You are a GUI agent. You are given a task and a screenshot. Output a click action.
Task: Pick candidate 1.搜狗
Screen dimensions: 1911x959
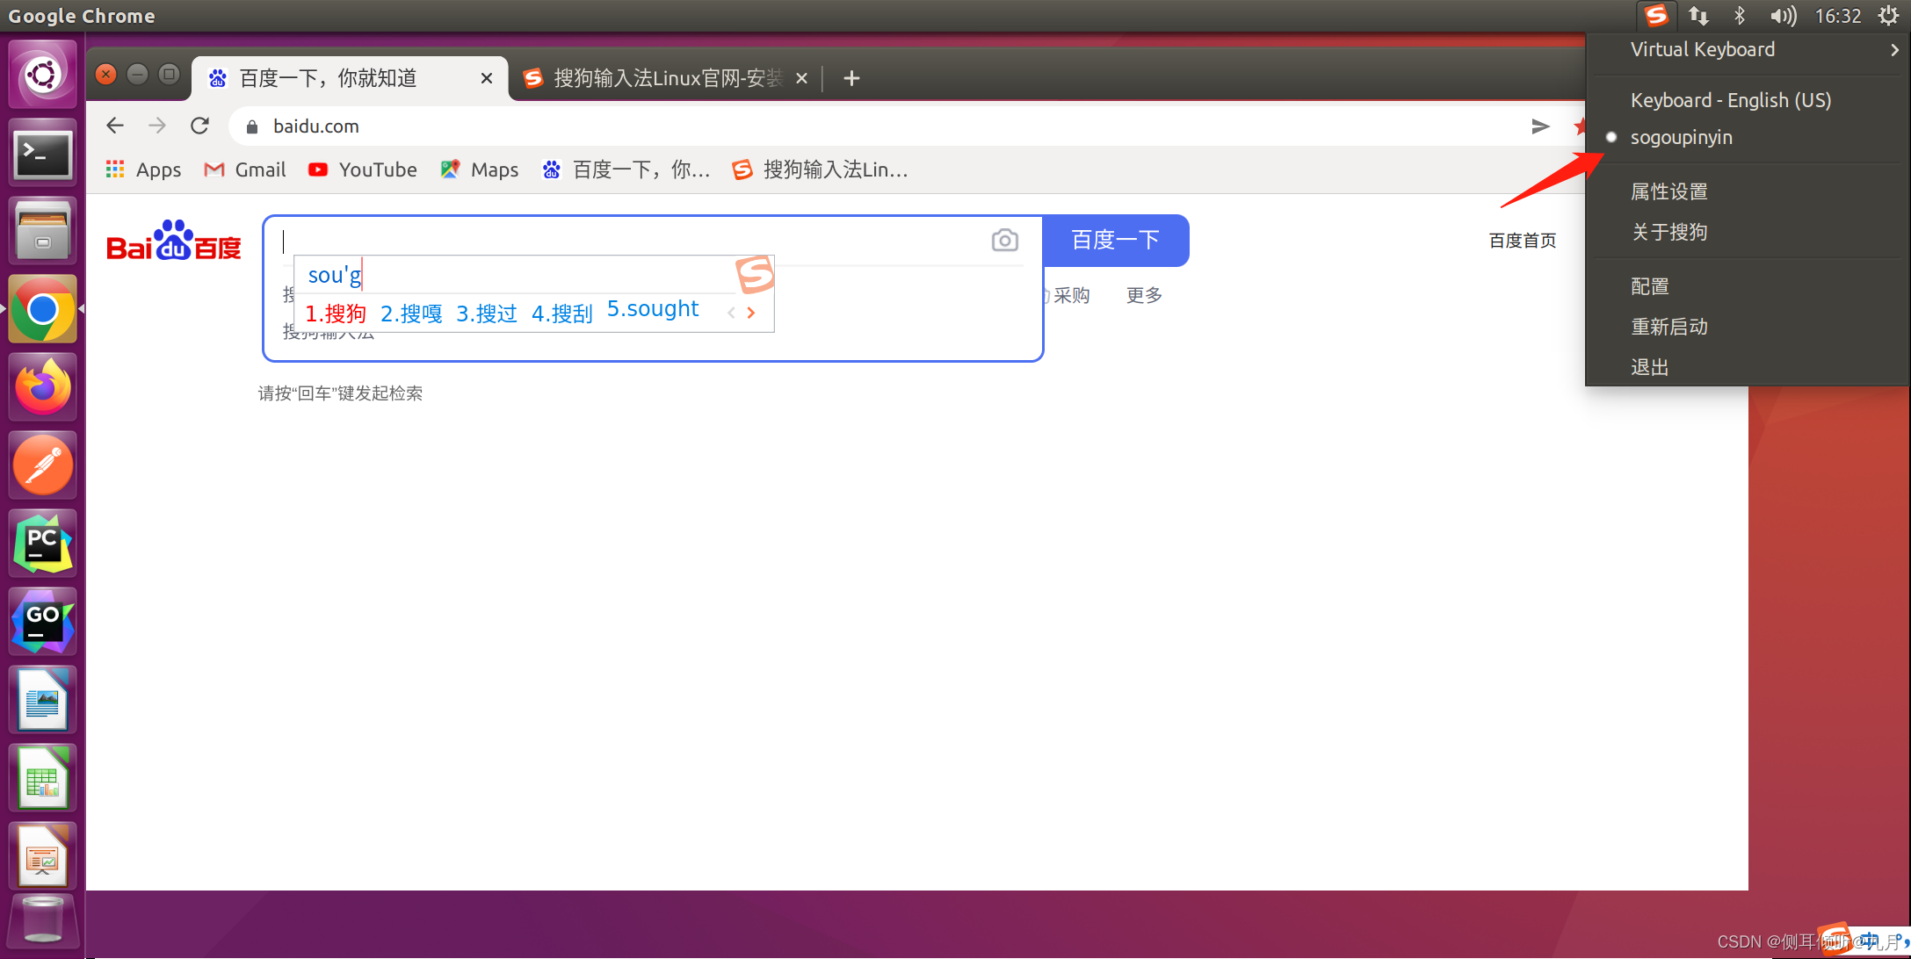click(336, 314)
